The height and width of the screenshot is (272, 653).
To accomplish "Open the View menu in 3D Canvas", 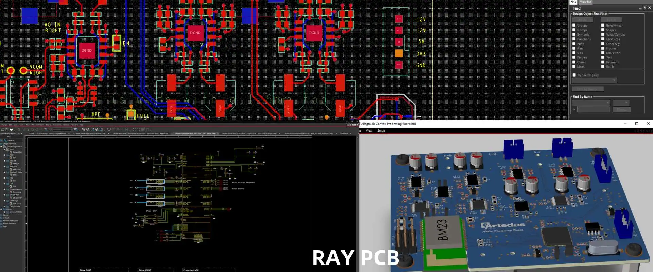I will click(369, 131).
